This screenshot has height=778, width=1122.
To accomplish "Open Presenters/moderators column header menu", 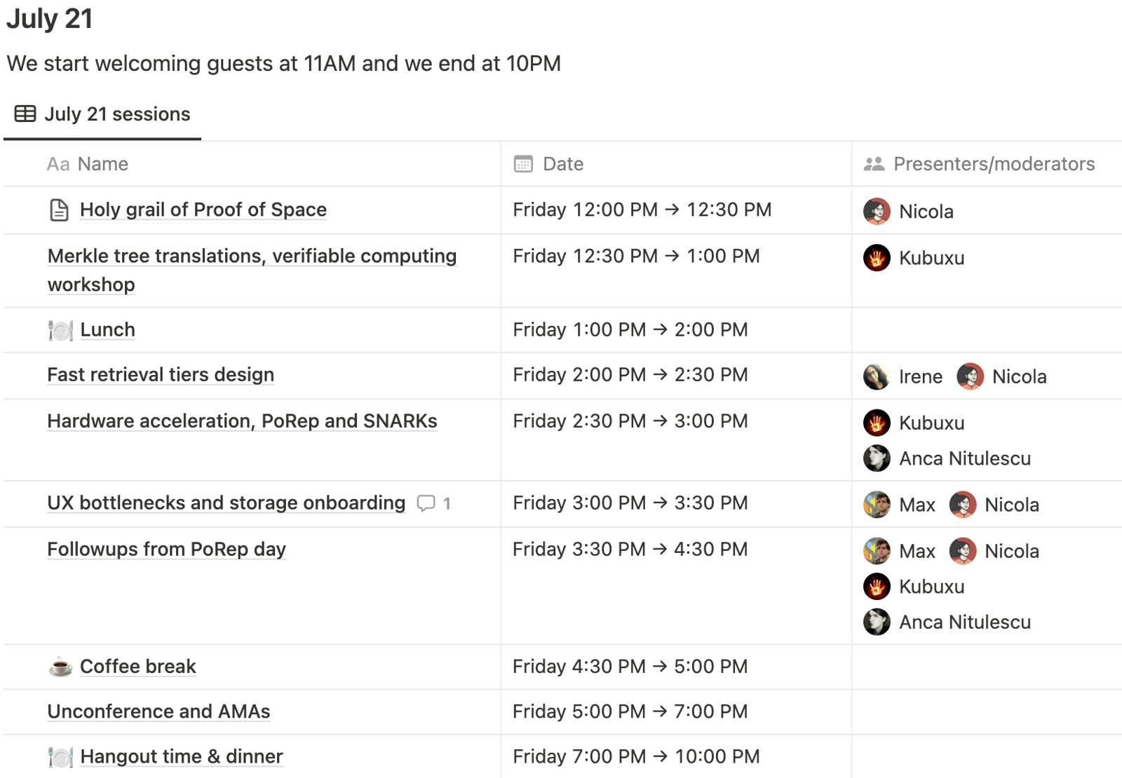I will tap(994, 164).
